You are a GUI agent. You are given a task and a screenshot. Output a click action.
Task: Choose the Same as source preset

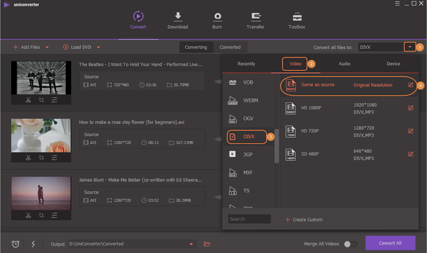(x=349, y=86)
